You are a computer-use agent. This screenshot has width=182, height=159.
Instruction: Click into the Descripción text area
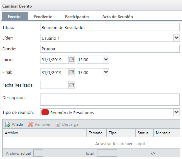point(110,99)
